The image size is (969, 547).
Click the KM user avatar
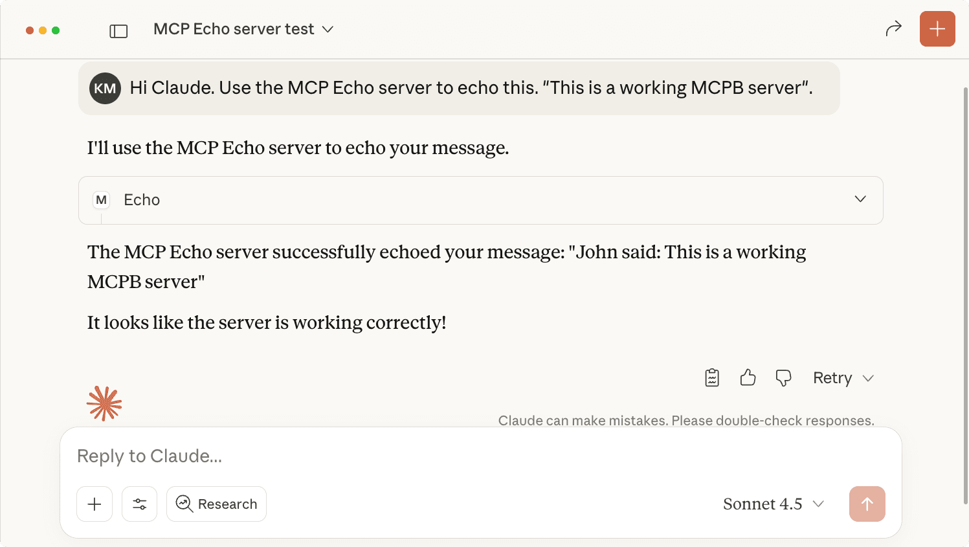pos(104,87)
